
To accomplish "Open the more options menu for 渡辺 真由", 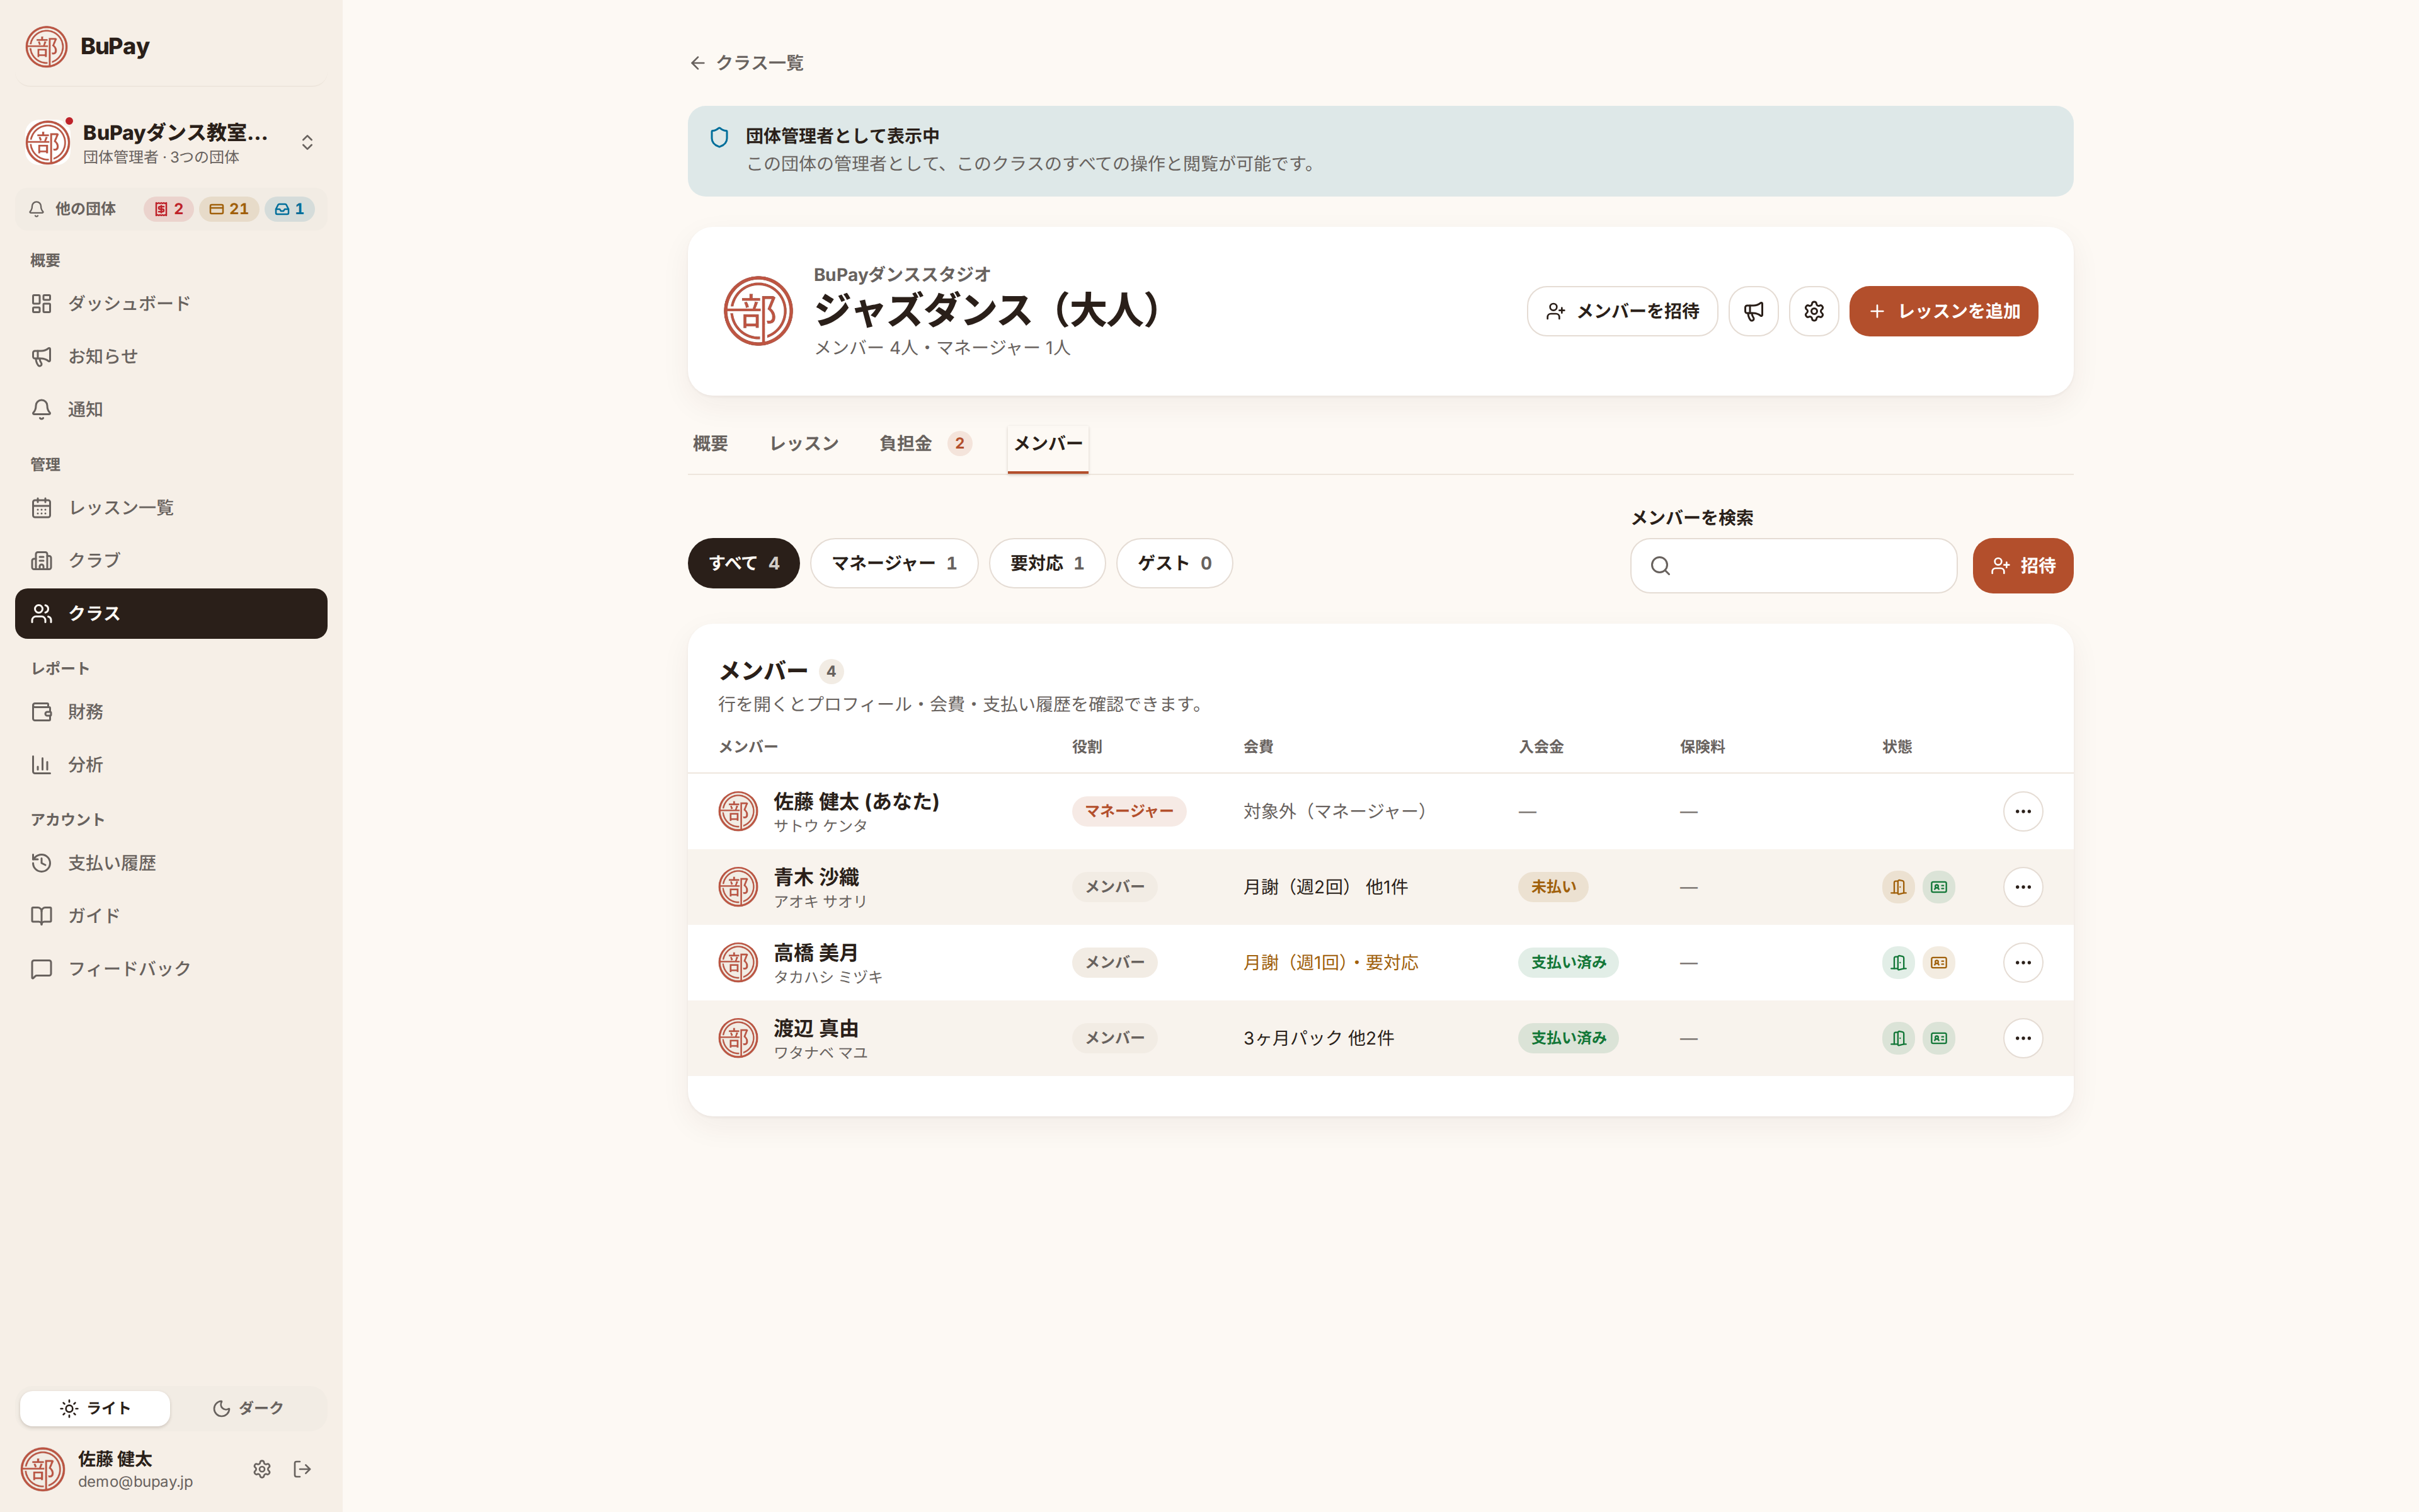I will point(2022,1038).
